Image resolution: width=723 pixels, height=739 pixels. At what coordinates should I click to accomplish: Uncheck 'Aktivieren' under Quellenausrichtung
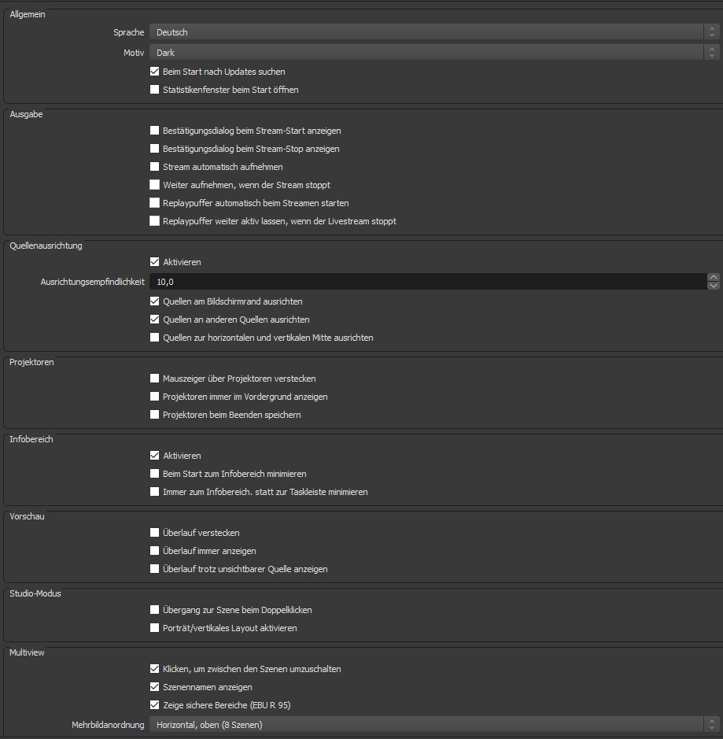coord(155,262)
